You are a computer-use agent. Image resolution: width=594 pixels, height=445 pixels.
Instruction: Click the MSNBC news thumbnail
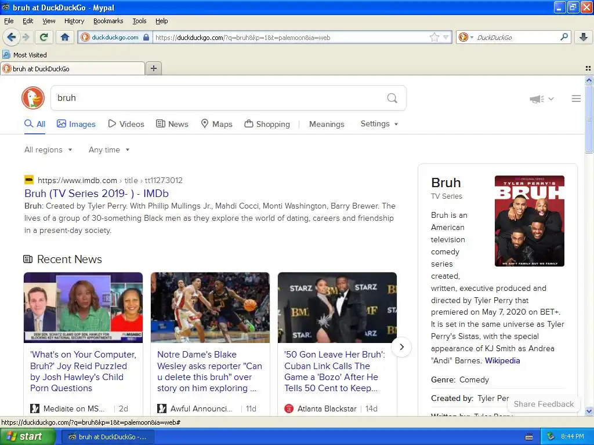(84, 308)
